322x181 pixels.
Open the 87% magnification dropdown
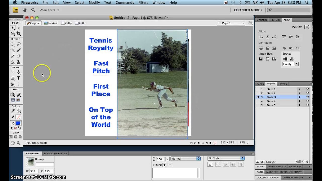244,143
